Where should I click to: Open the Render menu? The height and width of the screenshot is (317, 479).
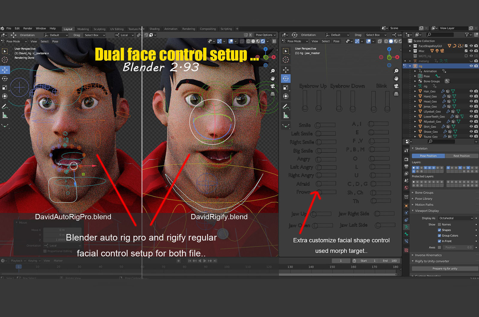(28, 28)
